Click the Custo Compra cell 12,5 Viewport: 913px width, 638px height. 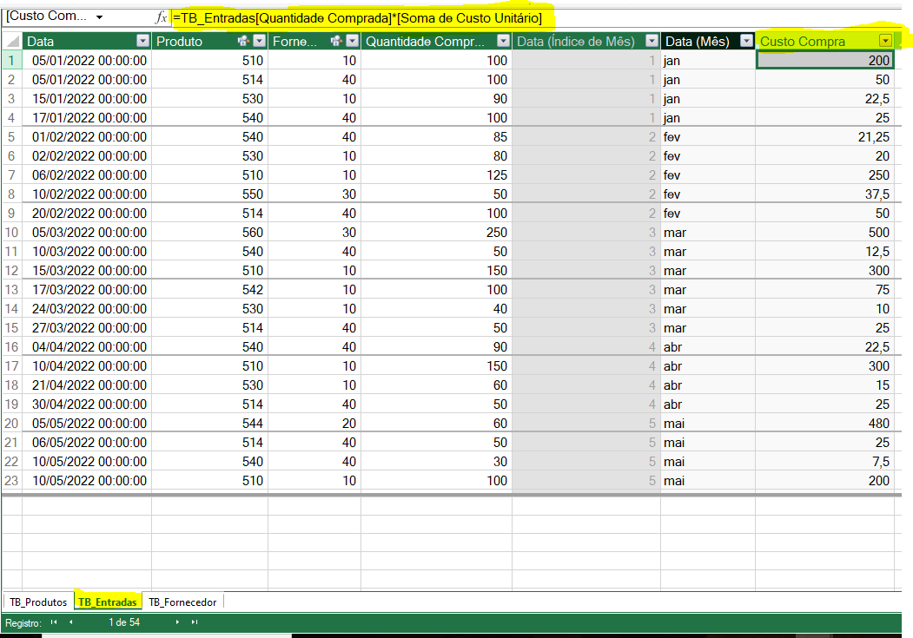click(x=824, y=251)
